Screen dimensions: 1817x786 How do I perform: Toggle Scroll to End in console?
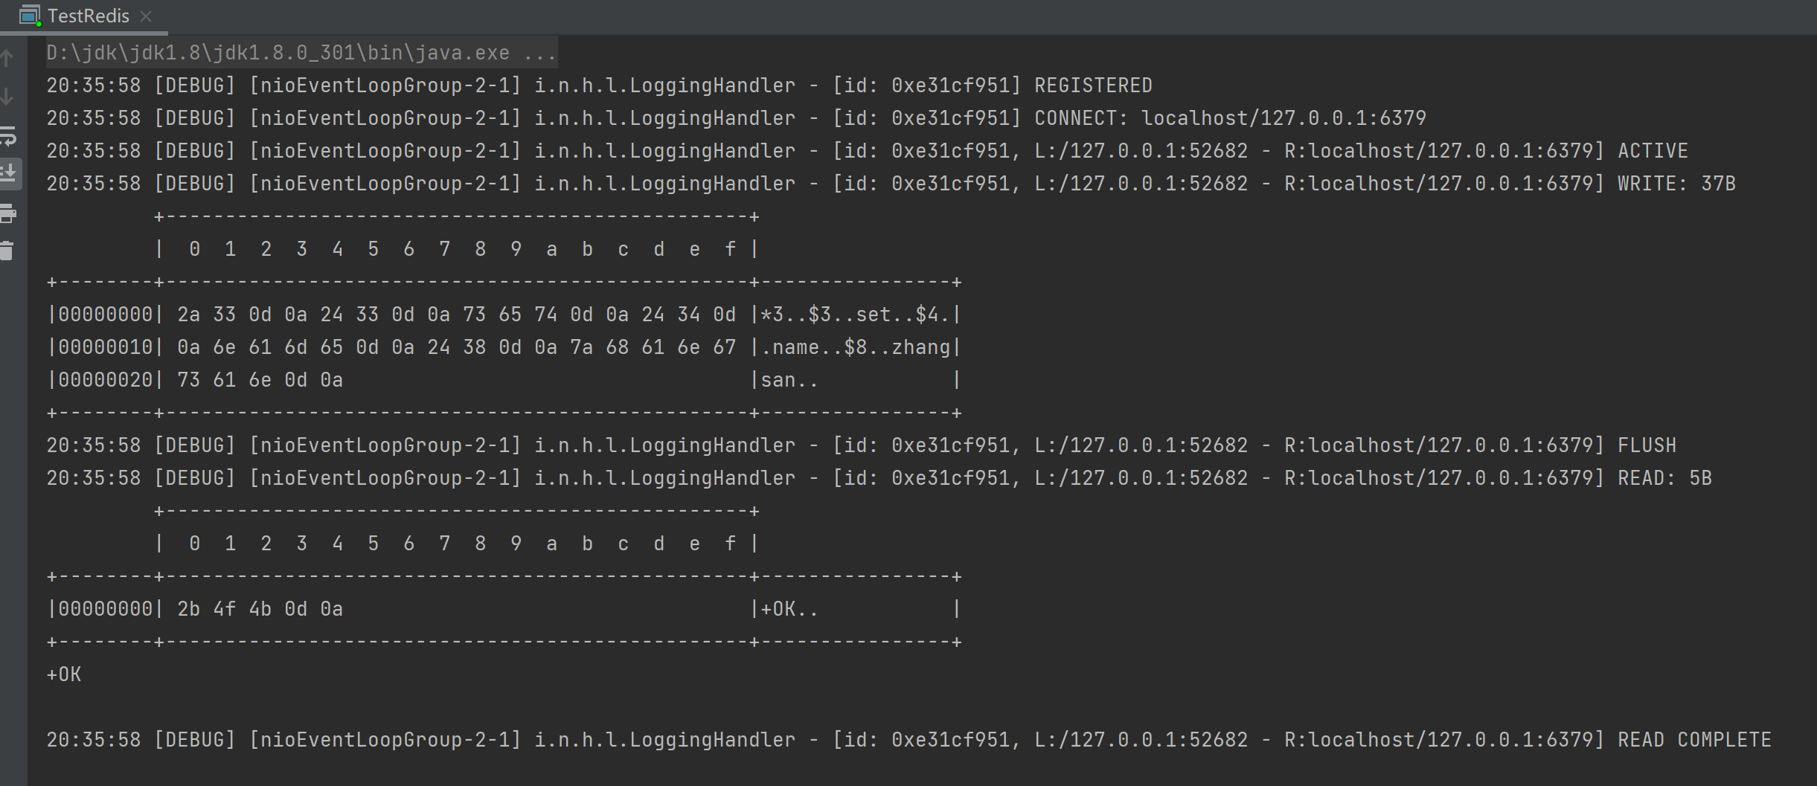pos(8,173)
